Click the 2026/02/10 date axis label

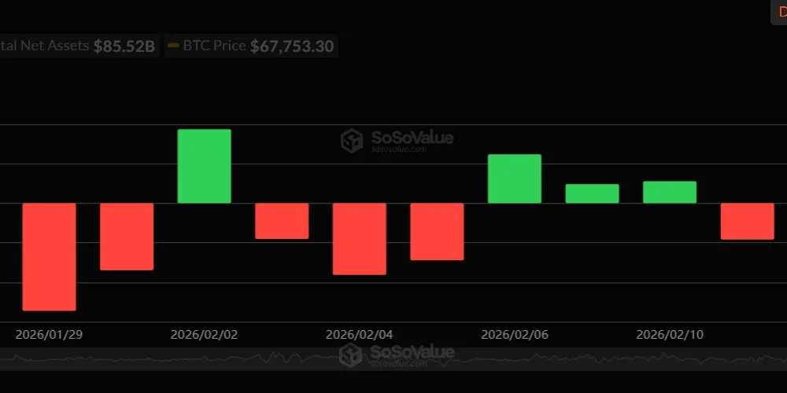point(670,334)
